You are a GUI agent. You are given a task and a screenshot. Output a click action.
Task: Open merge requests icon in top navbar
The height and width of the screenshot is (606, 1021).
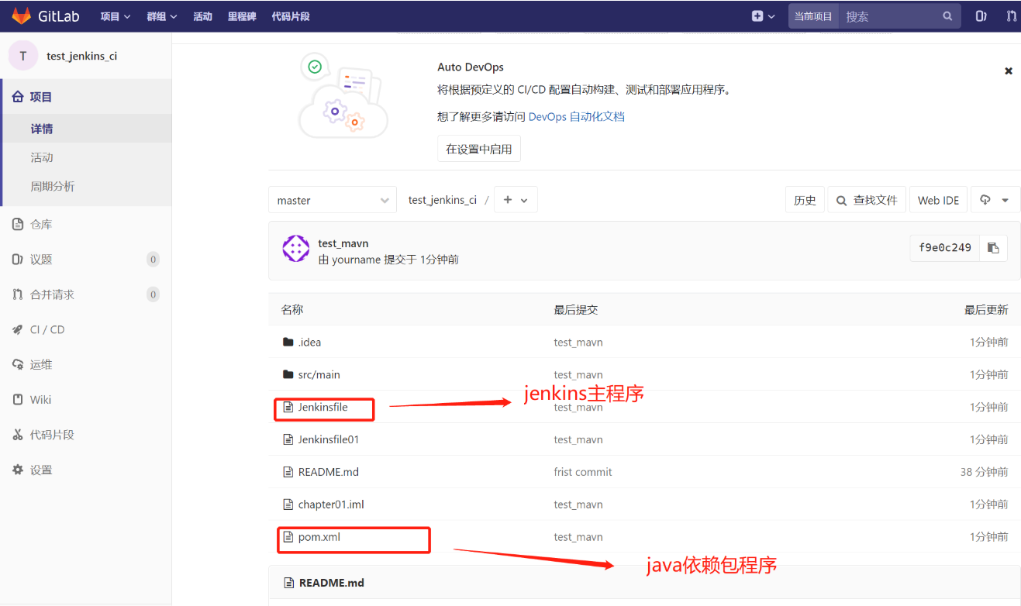coord(1011,16)
